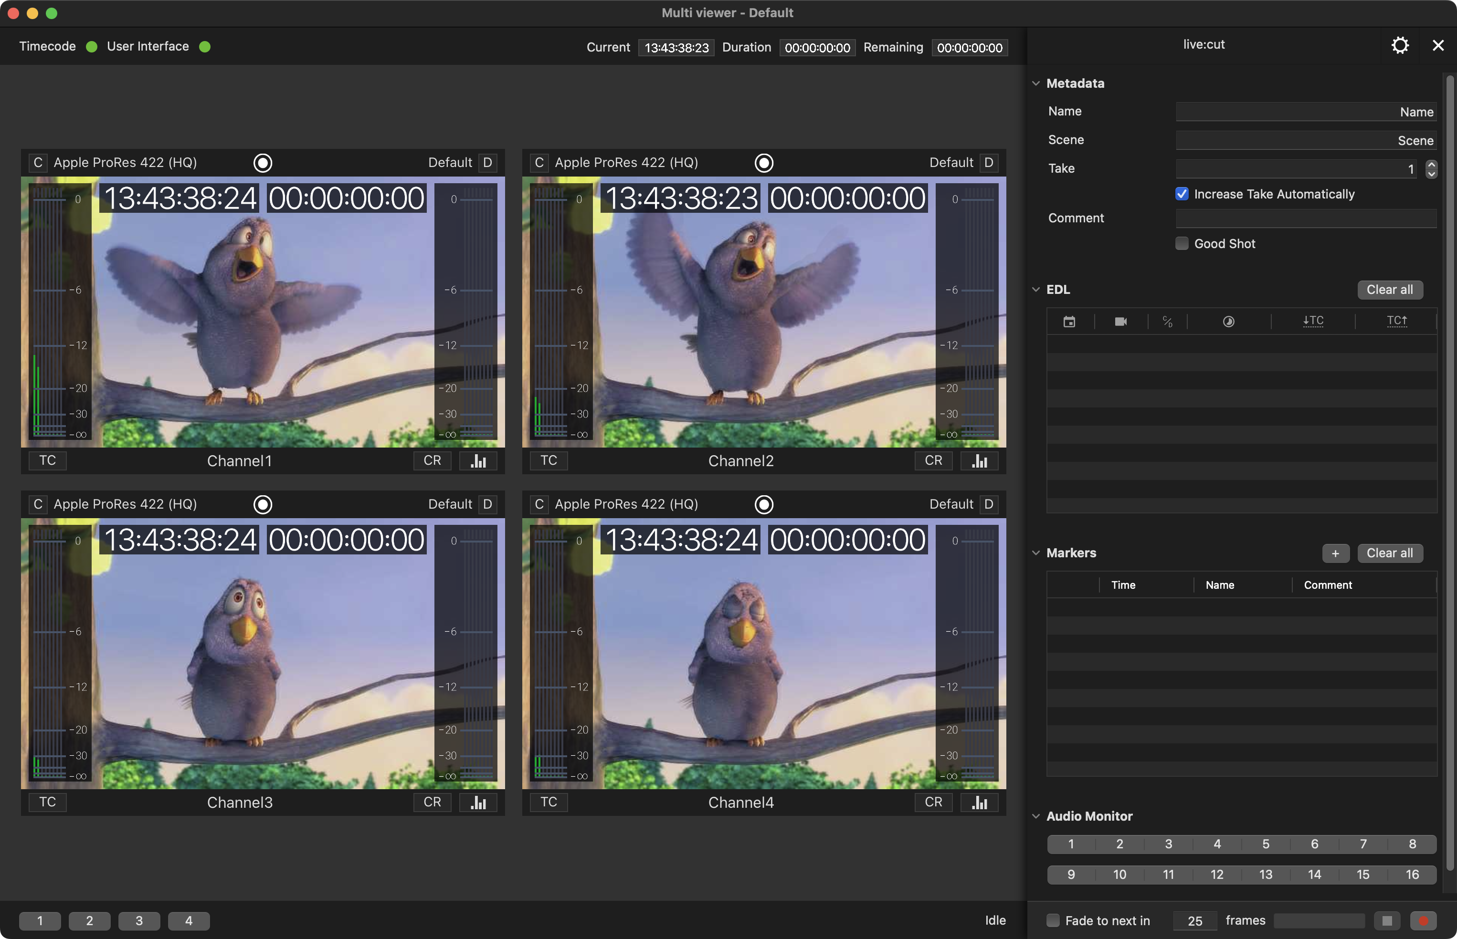Switch to channel 1 using bottom button
1457x939 pixels.
pos(40,921)
